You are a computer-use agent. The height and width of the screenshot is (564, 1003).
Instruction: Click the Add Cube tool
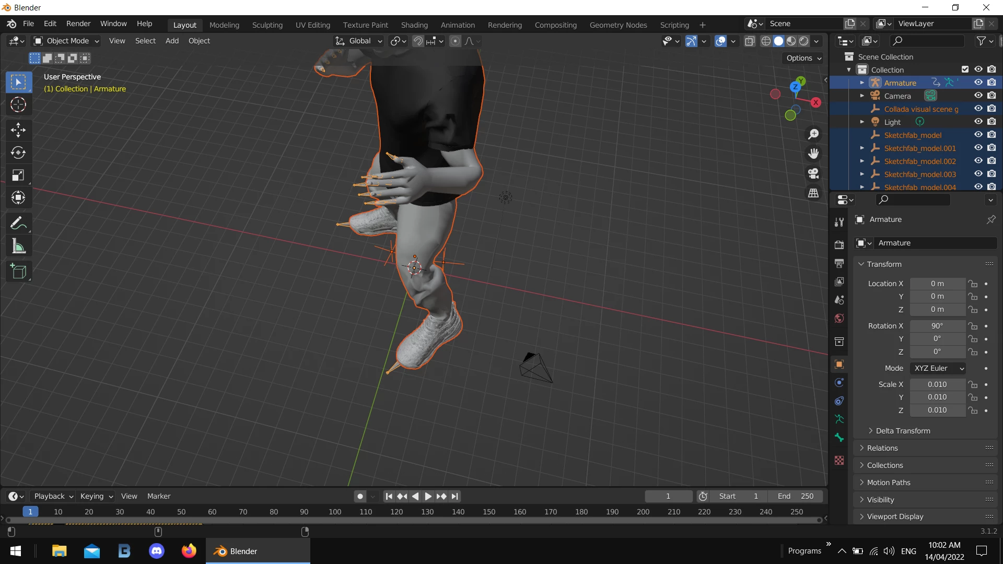pos(18,272)
